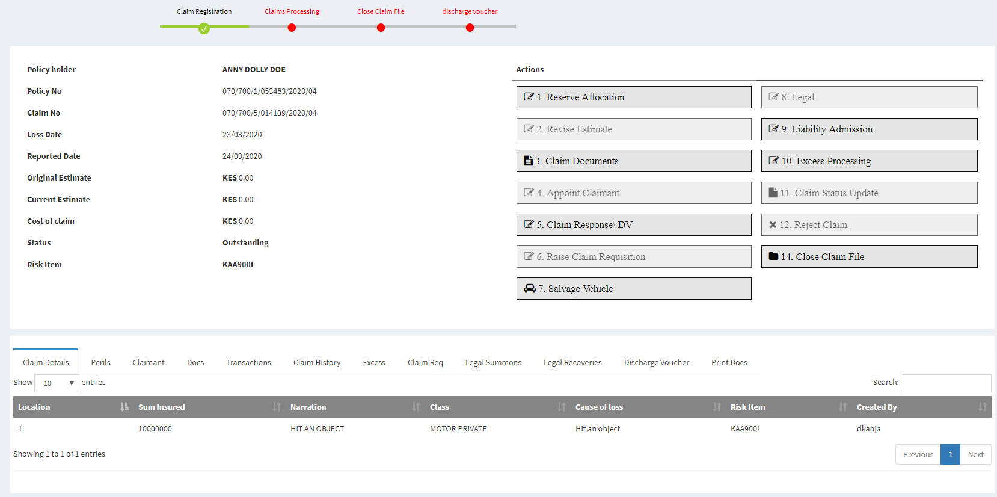Go to the Next page of entries

(x=975, y=454)
